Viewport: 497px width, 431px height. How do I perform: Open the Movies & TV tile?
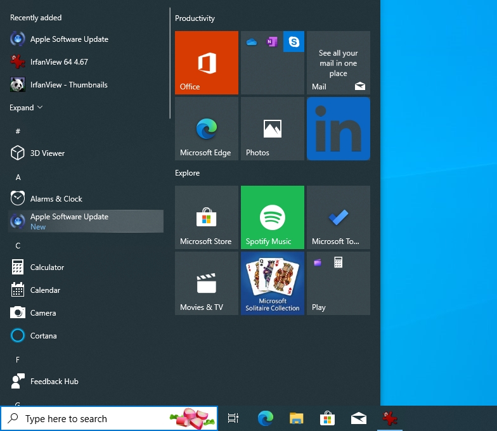click(x=207, y=283)
